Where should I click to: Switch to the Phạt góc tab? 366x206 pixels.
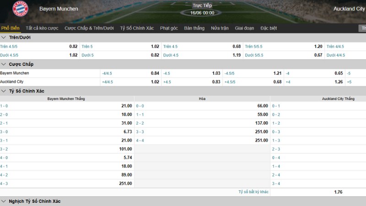169,28
